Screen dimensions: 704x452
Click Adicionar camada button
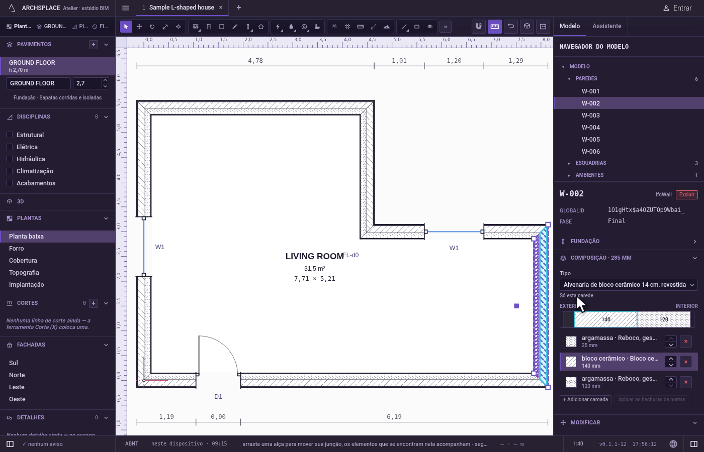coord(586,400)
